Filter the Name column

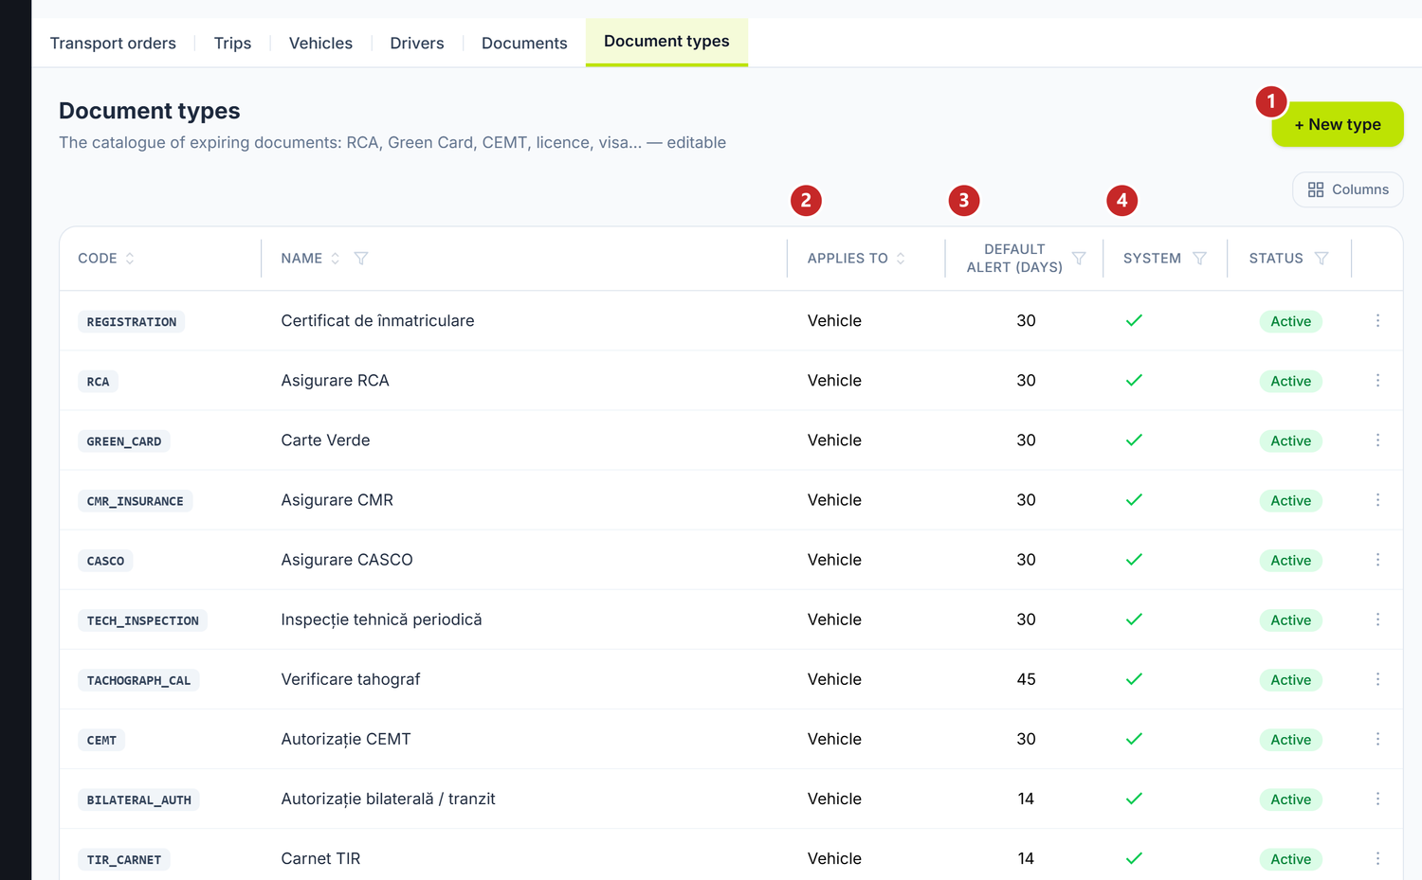361,259
